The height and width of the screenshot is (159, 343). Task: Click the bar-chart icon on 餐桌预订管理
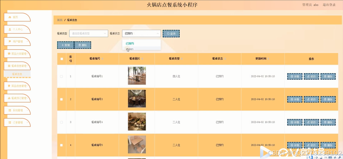tap(10, 98)
